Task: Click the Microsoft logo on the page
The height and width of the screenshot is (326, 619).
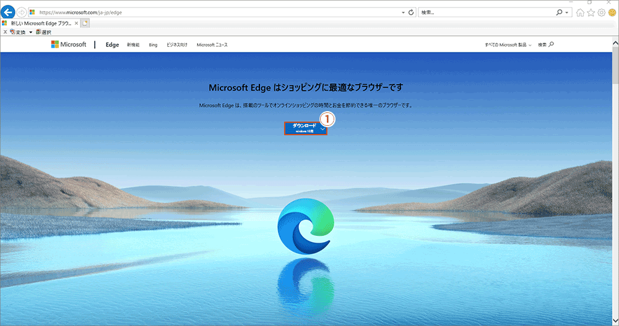Action: coord(69,44)
